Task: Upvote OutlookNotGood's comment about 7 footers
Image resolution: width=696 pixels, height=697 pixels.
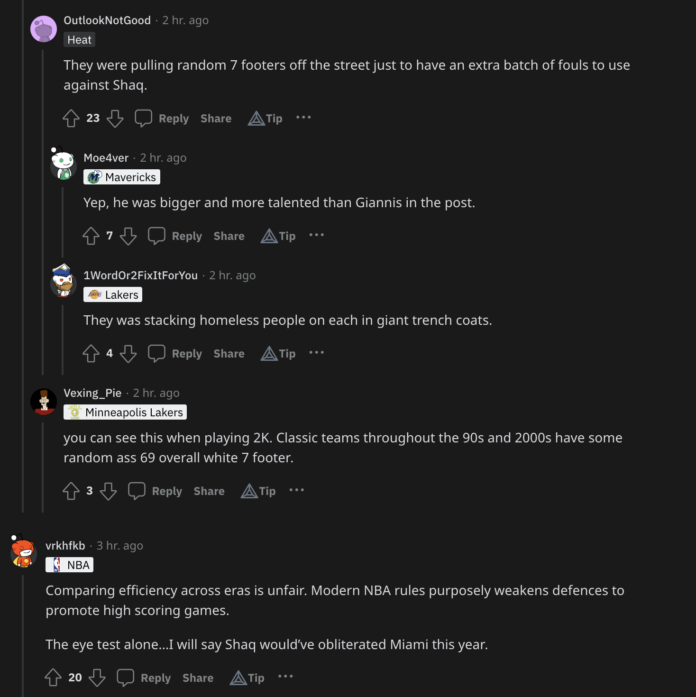Action: (x=71, y=119)
